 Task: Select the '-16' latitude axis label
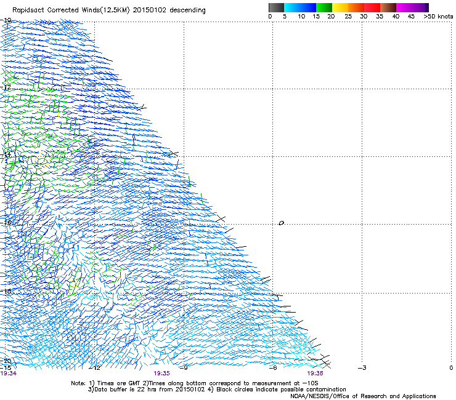pos(6,223)
